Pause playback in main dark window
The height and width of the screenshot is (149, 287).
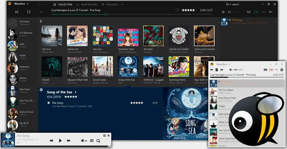coord(29,12)
